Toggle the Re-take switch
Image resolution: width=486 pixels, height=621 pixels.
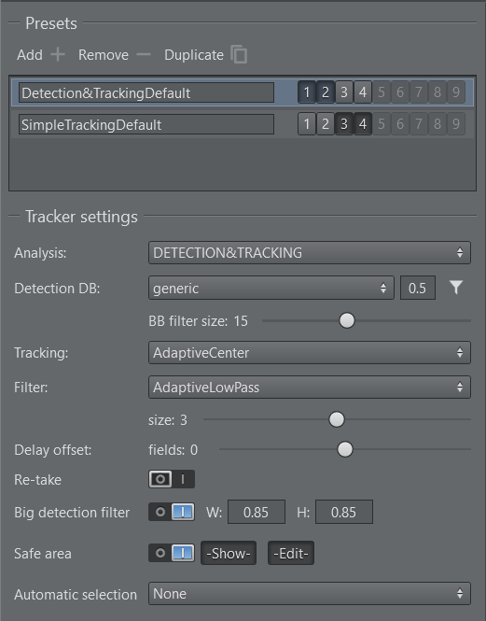point(172,479)
